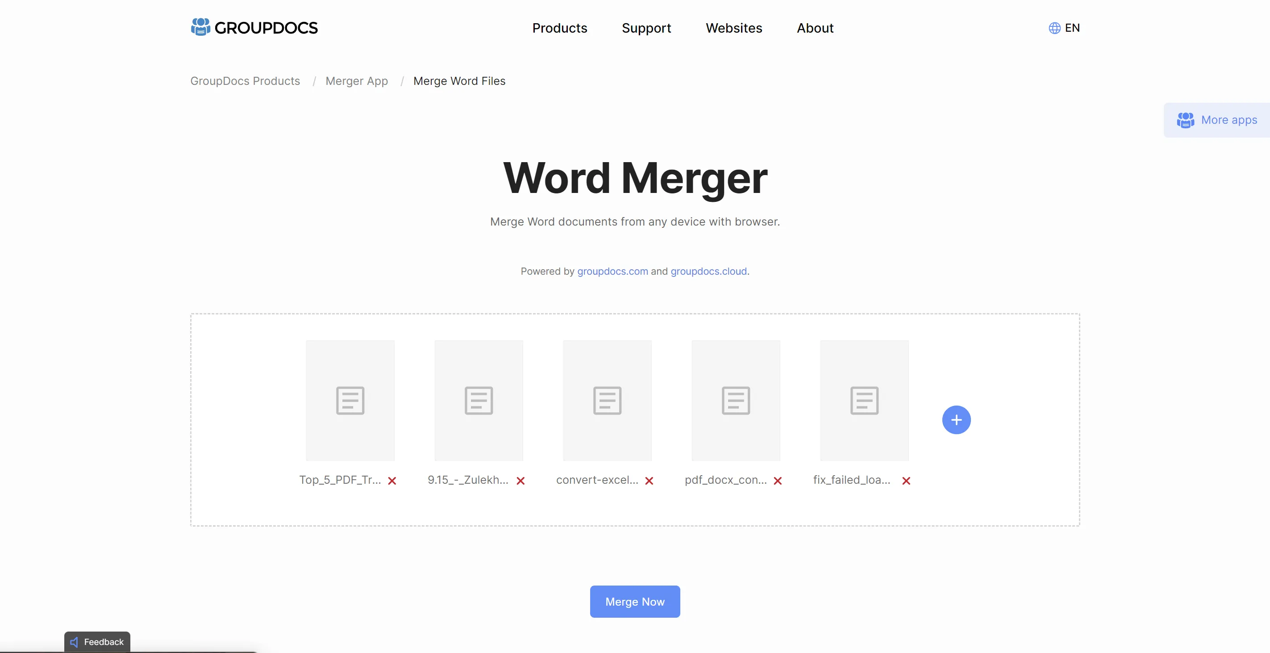1270x653 pixels.
Task: Click the add file plus icon
Action: (x=956, y=420)
